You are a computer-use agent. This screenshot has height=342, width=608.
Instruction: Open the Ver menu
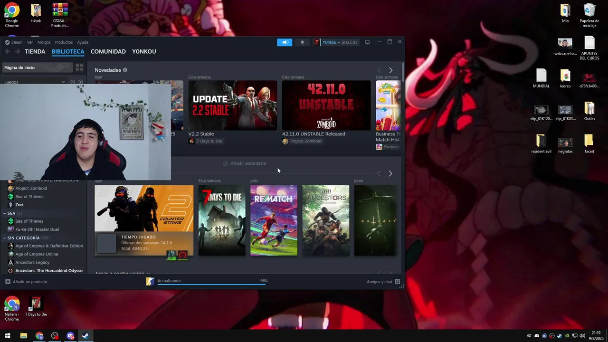click(x=30, y=42)
